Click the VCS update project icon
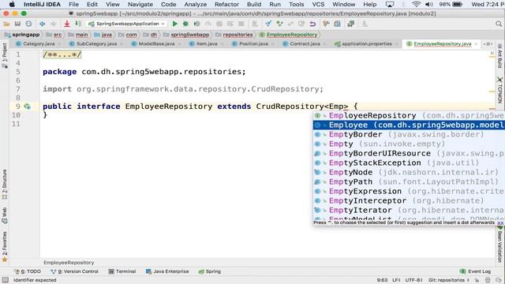The image size is (505, 284). click(268, 24)
